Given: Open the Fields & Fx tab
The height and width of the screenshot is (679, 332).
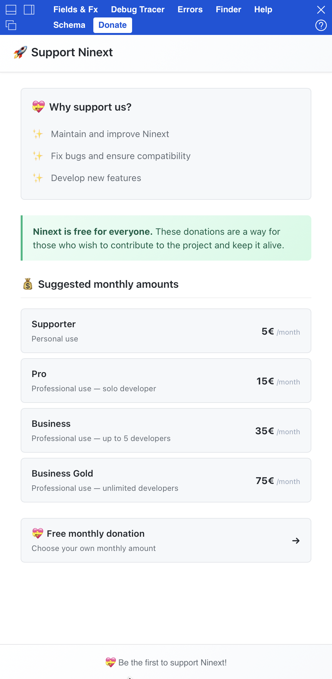Looking at the screenshot, I should click(76, 10).
